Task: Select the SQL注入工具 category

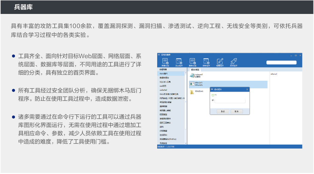Action: [x=165, y=82]
